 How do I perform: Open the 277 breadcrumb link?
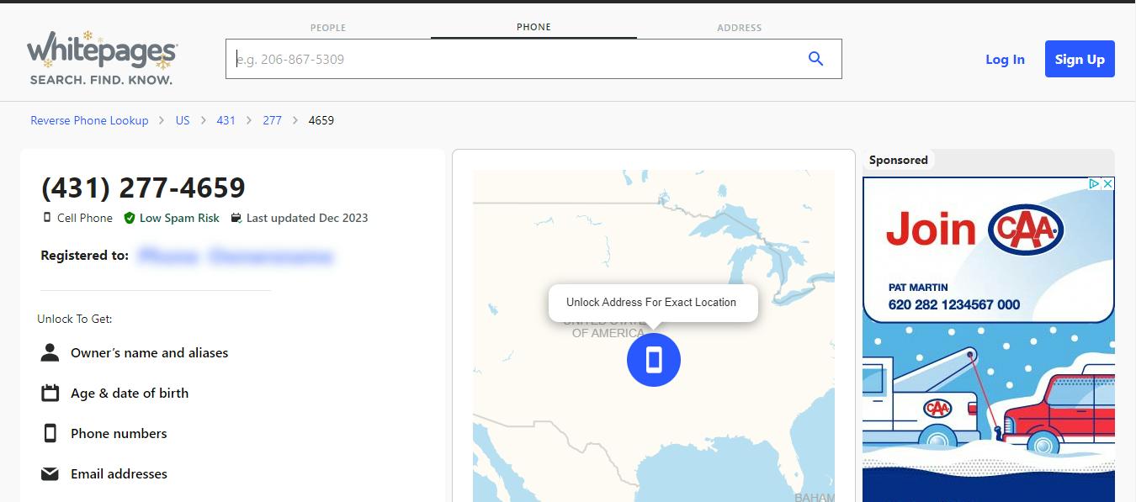(272, 120)
